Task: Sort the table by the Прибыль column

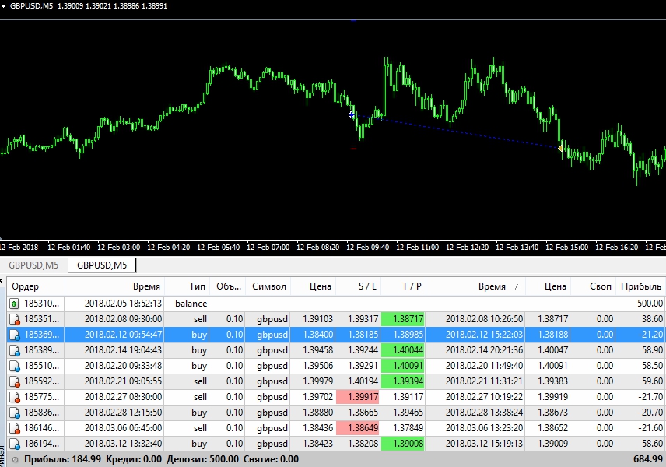Action: tap(640, 286)
